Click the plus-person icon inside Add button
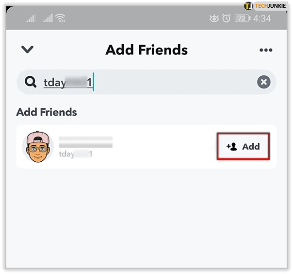This screenshot has width=293, height=274. tap(232, 147)
